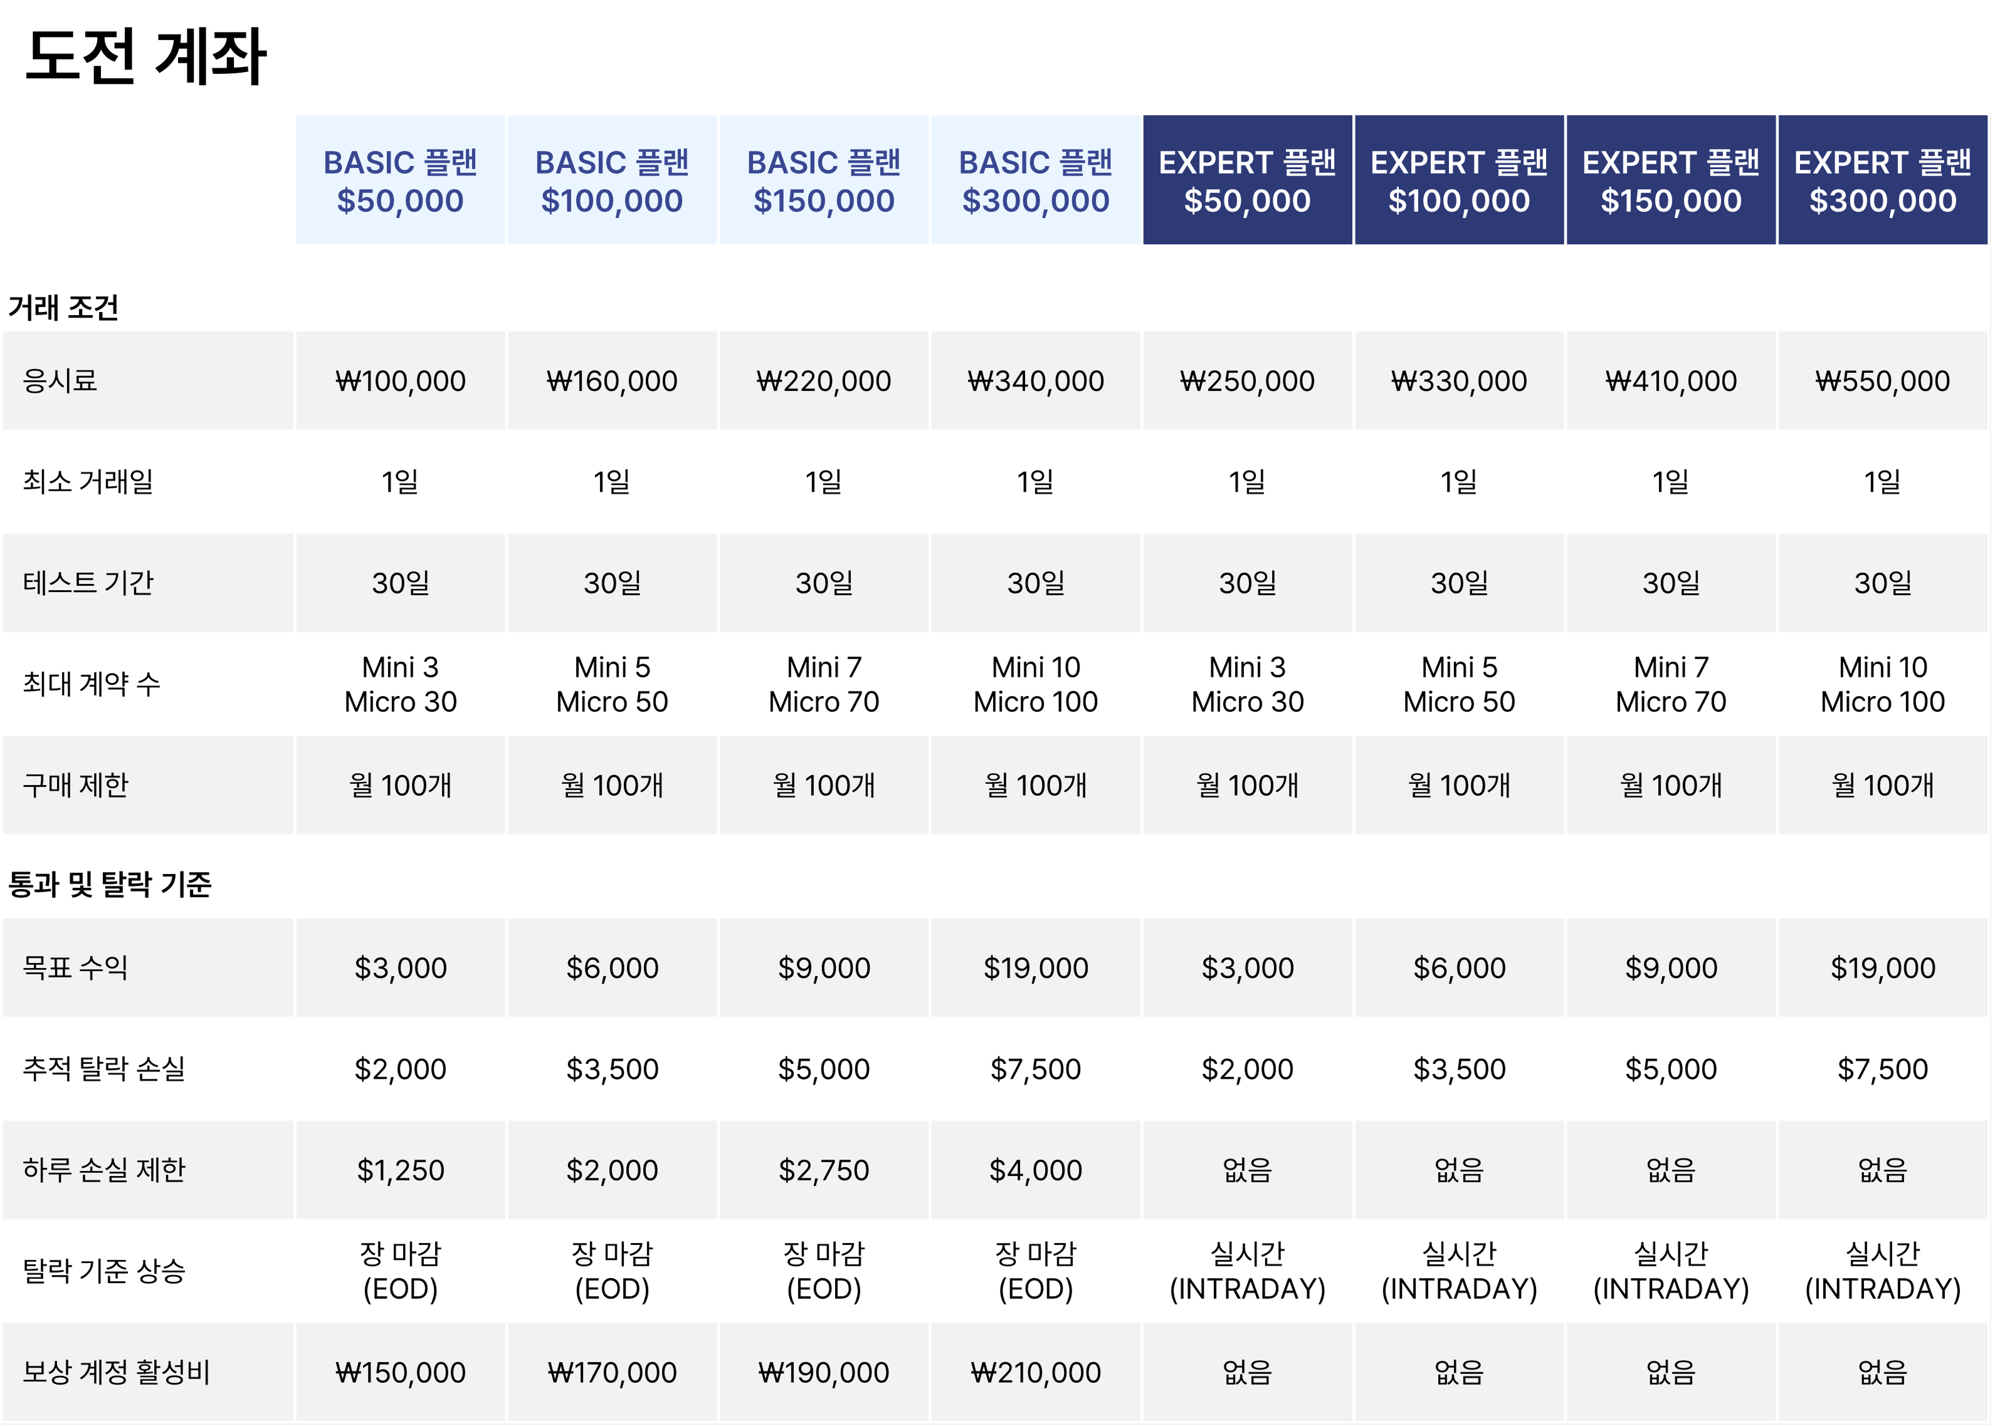Click the 보상 계정 활성비 row label
The height and width of the screenshot is (1426, 1995).
(116, 1371)
